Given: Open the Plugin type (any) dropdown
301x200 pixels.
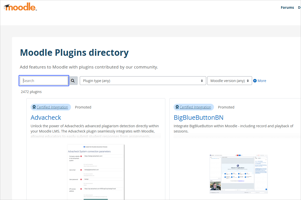Looking at the screenshot, I should tap(143, 81).
